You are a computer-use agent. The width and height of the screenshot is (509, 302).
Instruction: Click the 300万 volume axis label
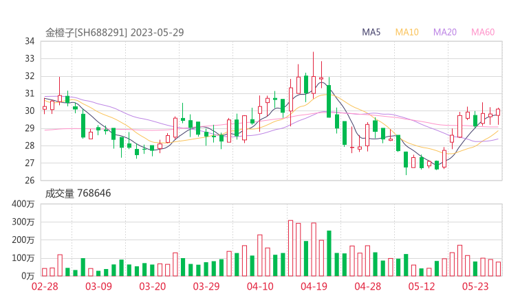(23, 222)
